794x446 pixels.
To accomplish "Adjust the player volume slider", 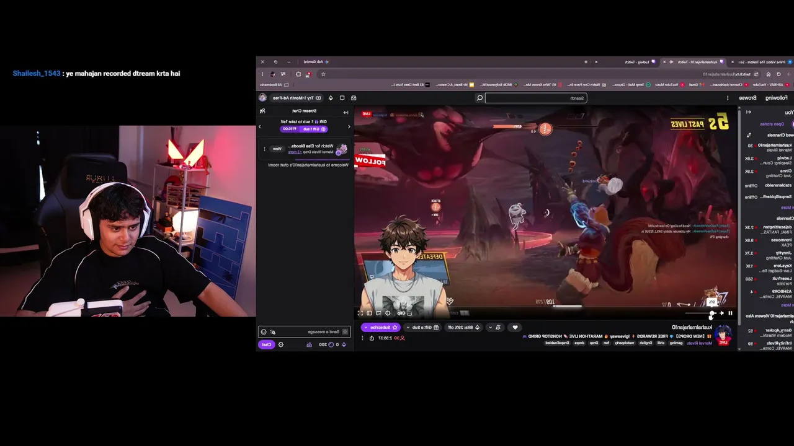I will 701,313.
